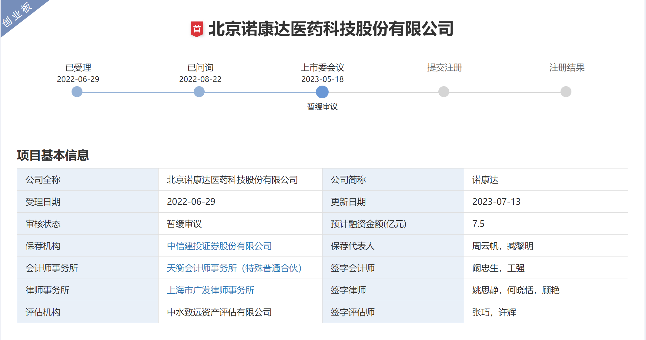646x340 pixels.
Task: Click the page title 北京诺康达医药科技股份有限公司
Action: [x=331, y=29]
